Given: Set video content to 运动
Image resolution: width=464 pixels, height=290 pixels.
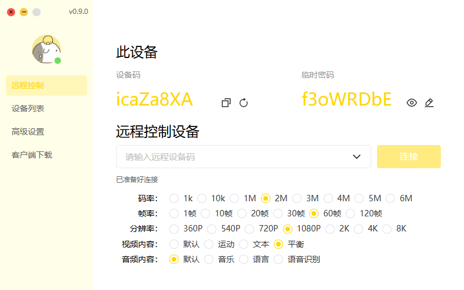Looking at the screenshot, I should point(209,244).
